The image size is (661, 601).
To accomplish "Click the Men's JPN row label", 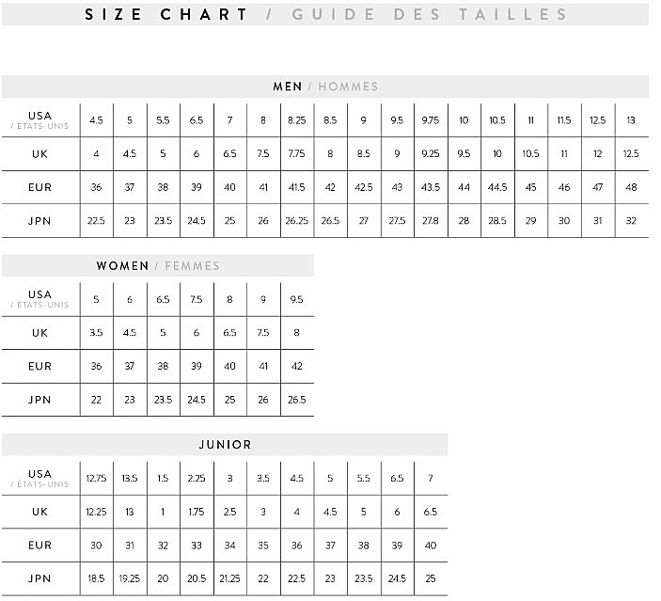I will pyautogui.click(x=40, y=221).
